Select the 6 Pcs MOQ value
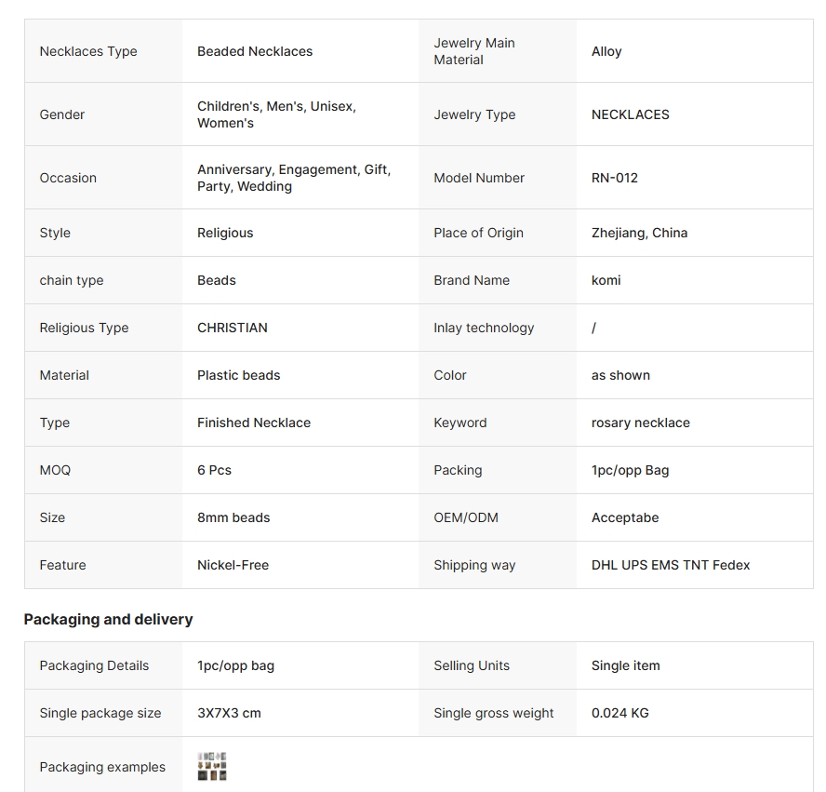826x792 pixels. pyautogui.click(x=214, y=469)
